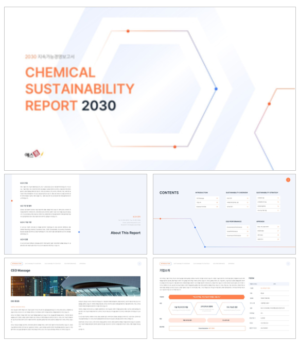This screenshot has height=342, width=299.
Task: Open SASB Index entry under APPENDIX
Action: (268, 231)
